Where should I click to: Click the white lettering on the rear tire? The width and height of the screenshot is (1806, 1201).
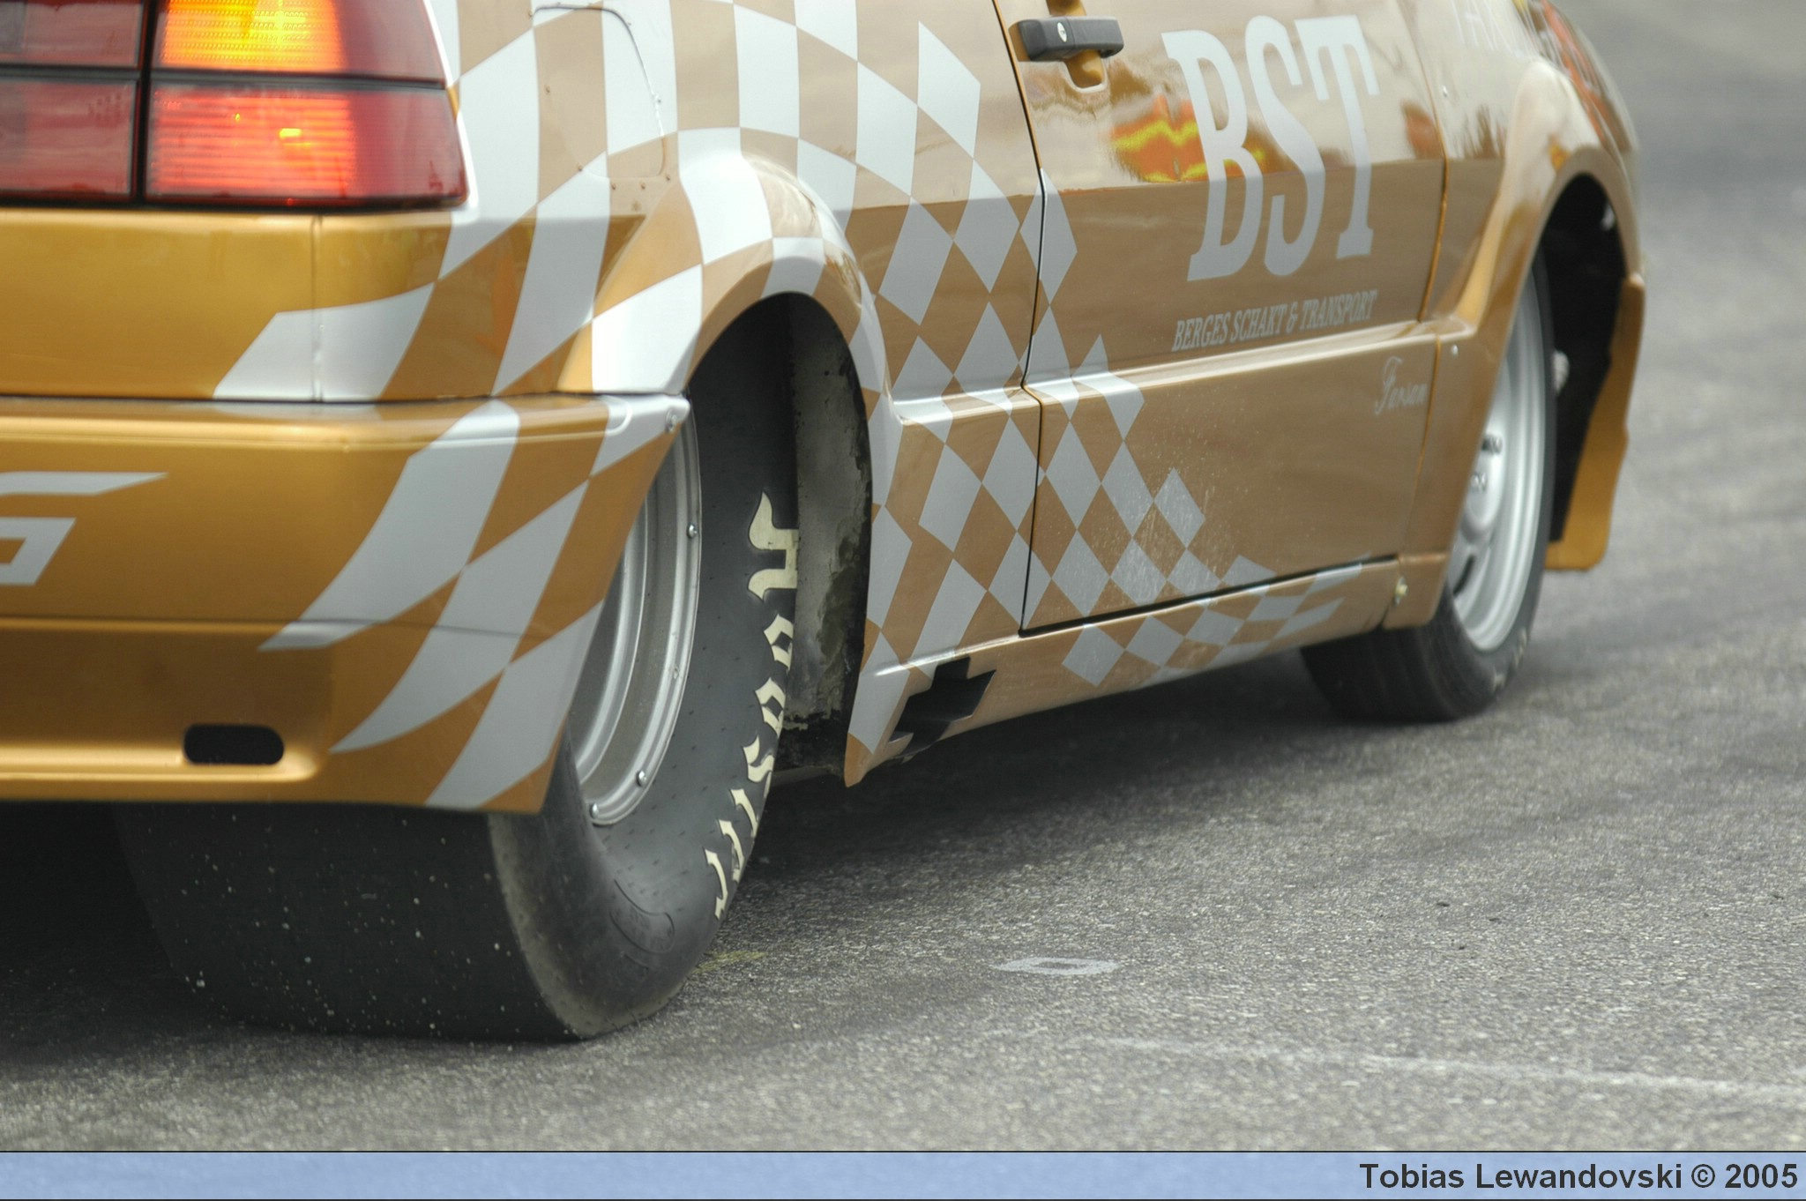757,705
